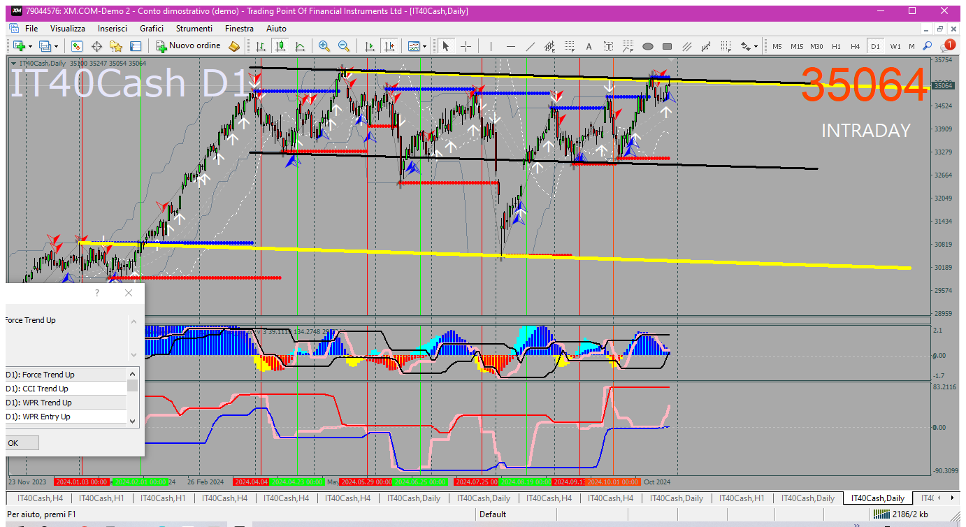Screen dimensions: 966x527
Task: Expand the chart's top-left One-Click-Trading triangle
Action: click(x=14, y=63)
